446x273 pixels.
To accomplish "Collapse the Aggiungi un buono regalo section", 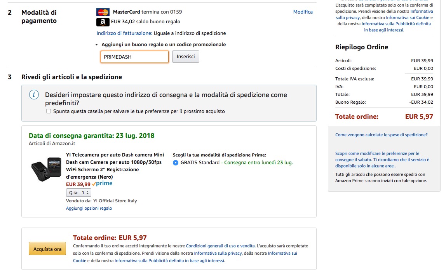I will (97, 45).
